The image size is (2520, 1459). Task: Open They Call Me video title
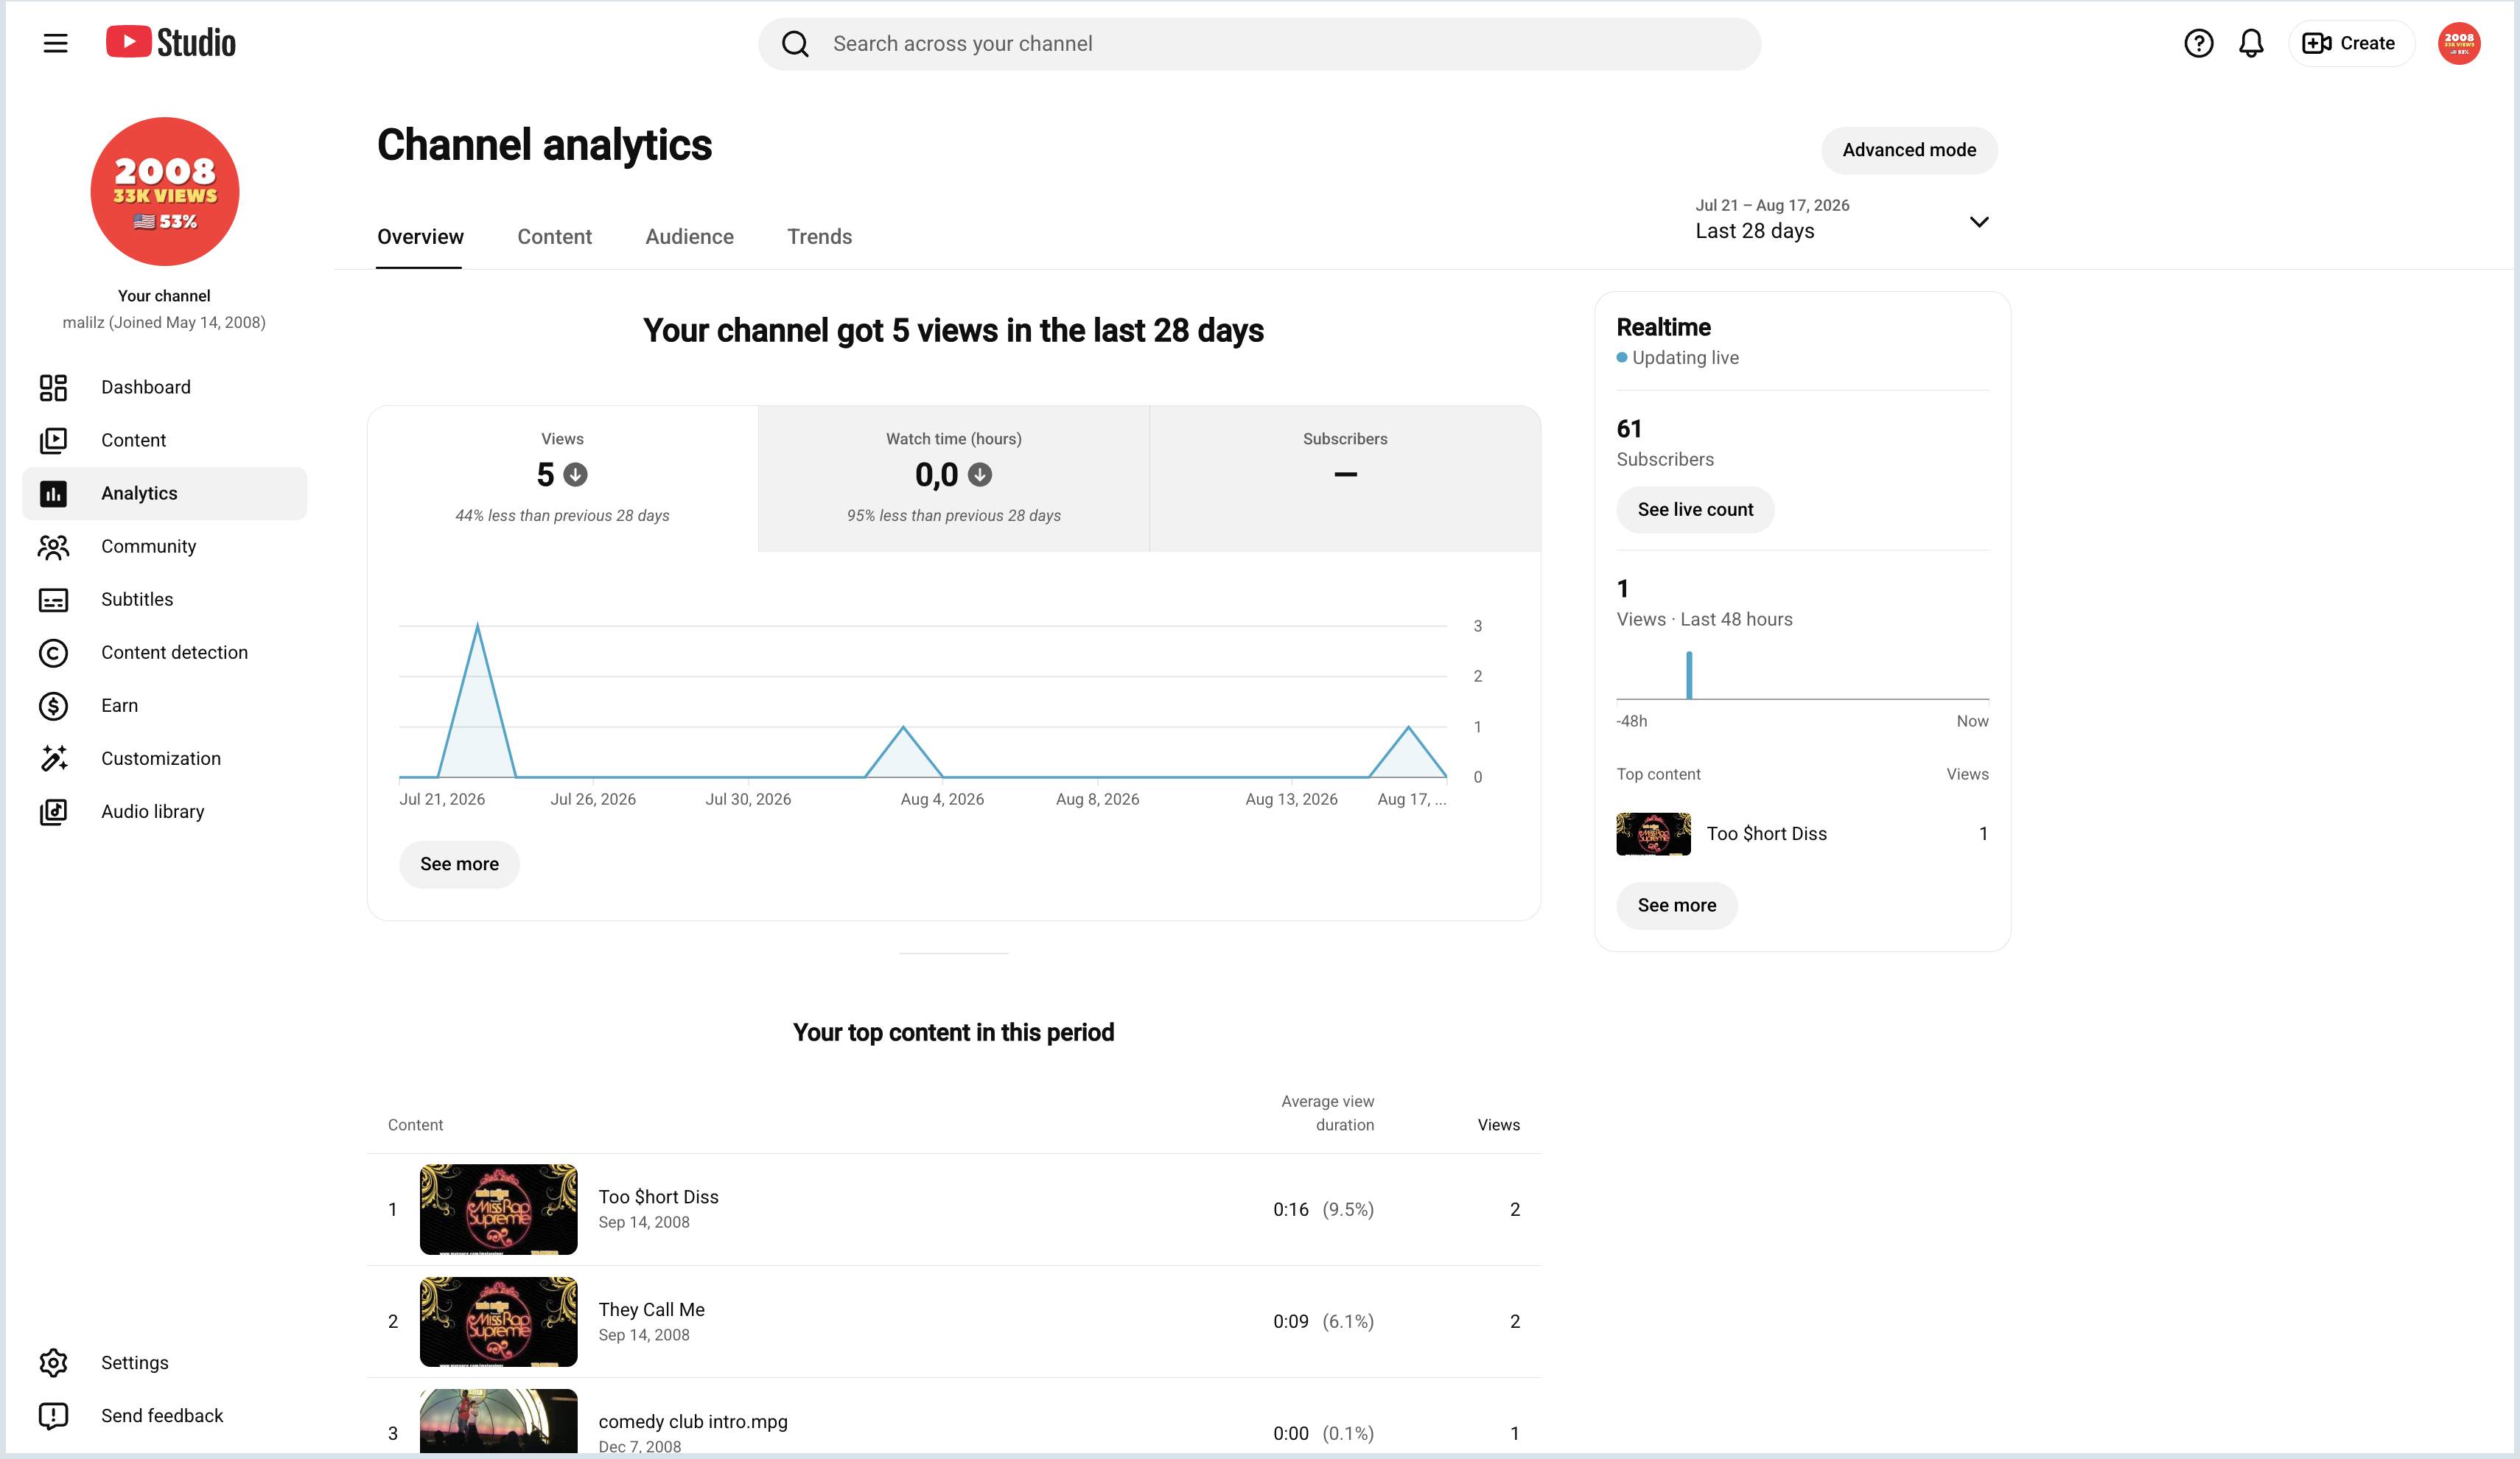[651, 1310]
